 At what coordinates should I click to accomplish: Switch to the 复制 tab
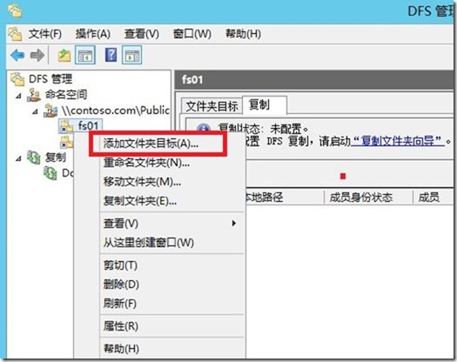265,104
